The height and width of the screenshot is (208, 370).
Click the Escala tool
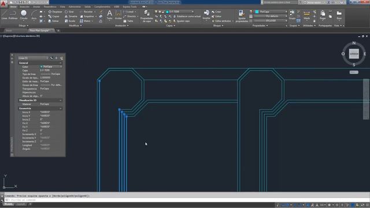pyautogui.click(x=70, y=21)
